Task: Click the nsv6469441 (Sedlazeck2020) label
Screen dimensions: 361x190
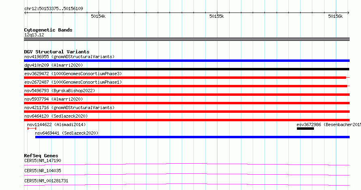Action: pos(67,133)
